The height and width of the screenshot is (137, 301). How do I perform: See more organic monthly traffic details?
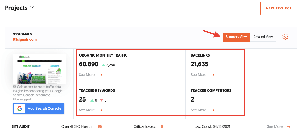coord(87,75)
